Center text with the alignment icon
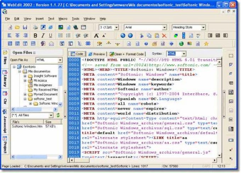This screenshot has width=241, height=173. click(17, 35)
